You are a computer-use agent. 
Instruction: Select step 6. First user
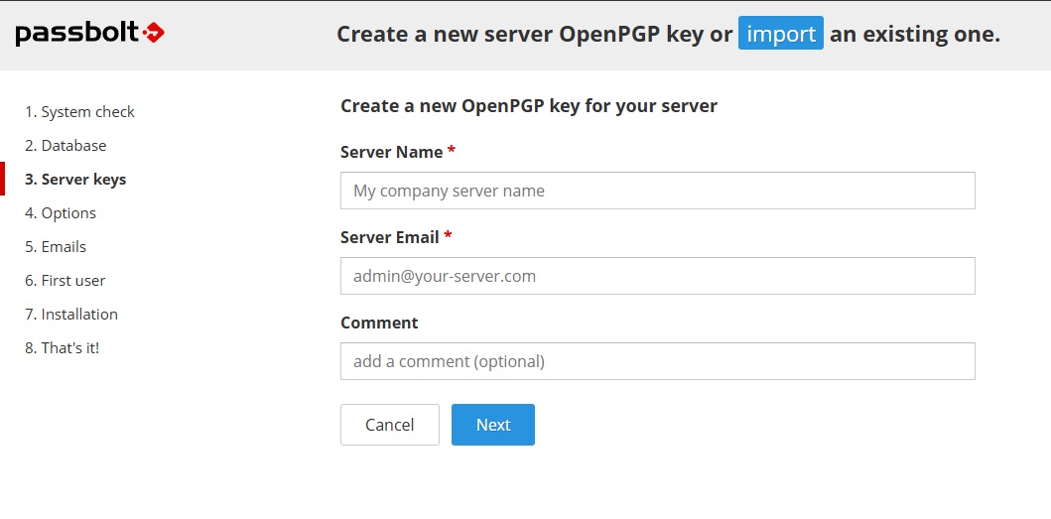pos(66,280)
